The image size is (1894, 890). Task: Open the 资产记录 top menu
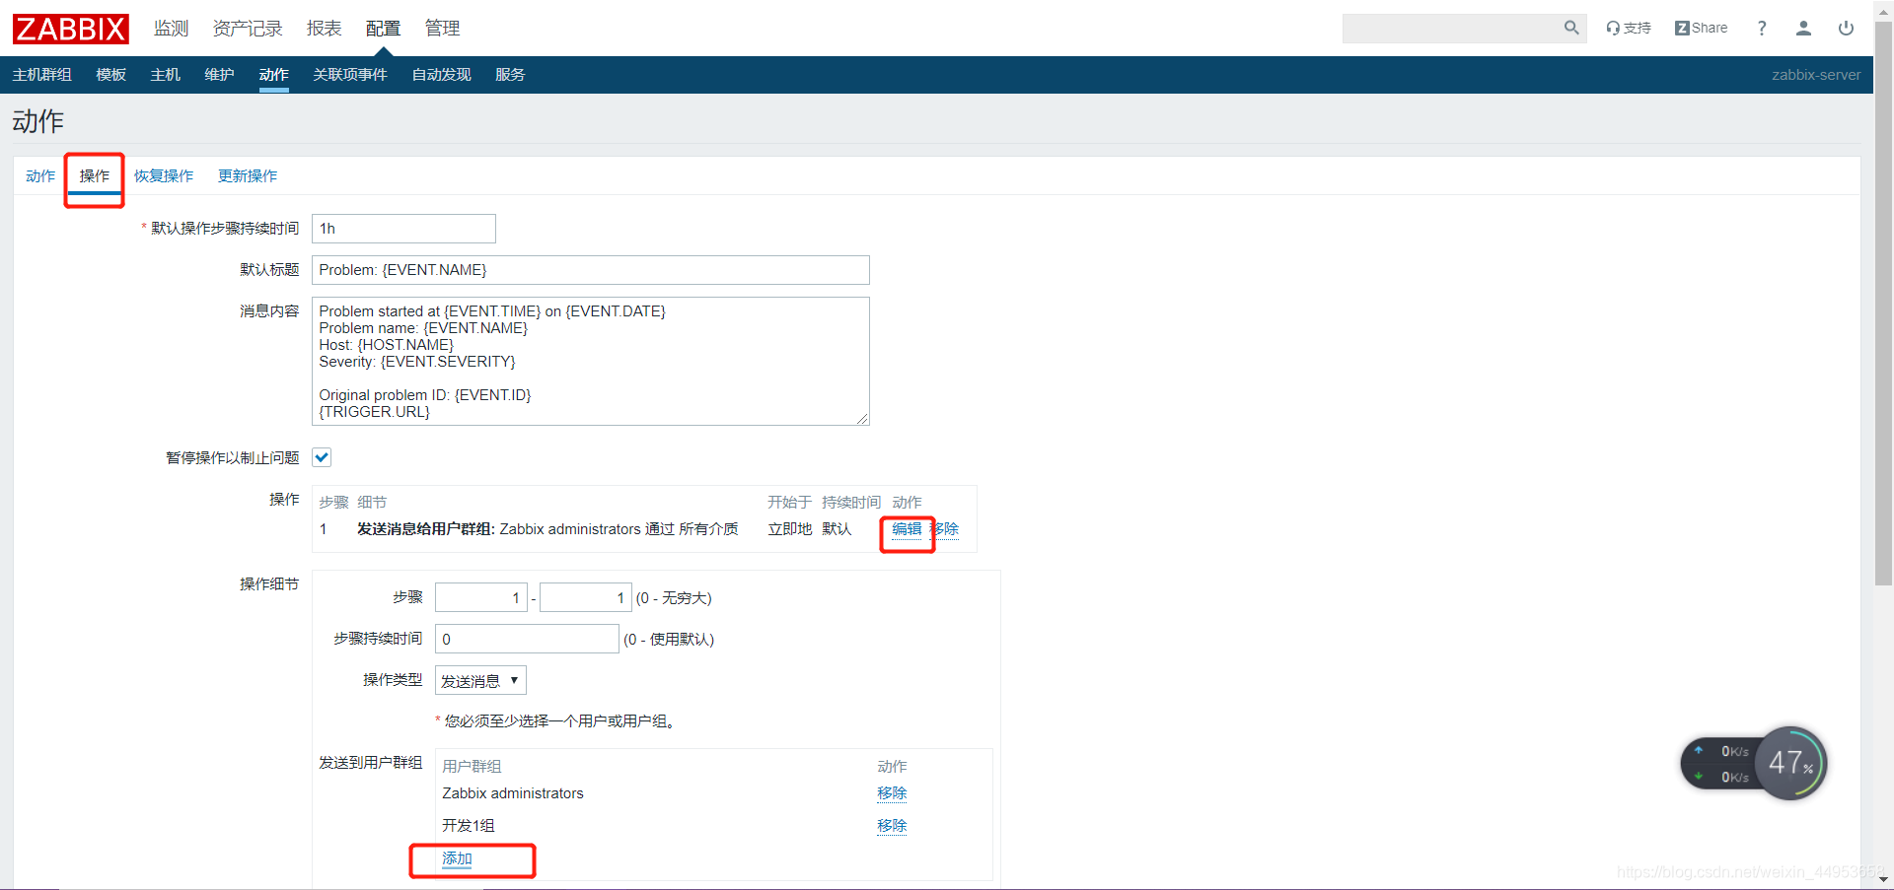click(248, 29)
